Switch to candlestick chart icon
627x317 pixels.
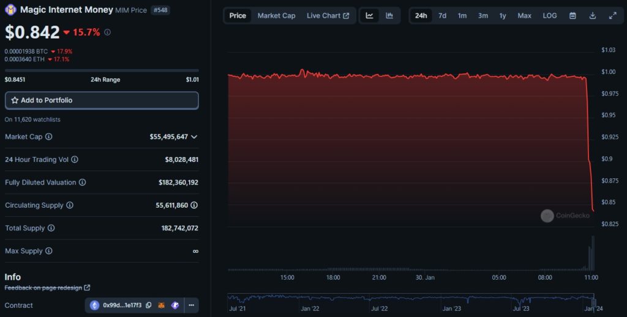click(389, 15)
